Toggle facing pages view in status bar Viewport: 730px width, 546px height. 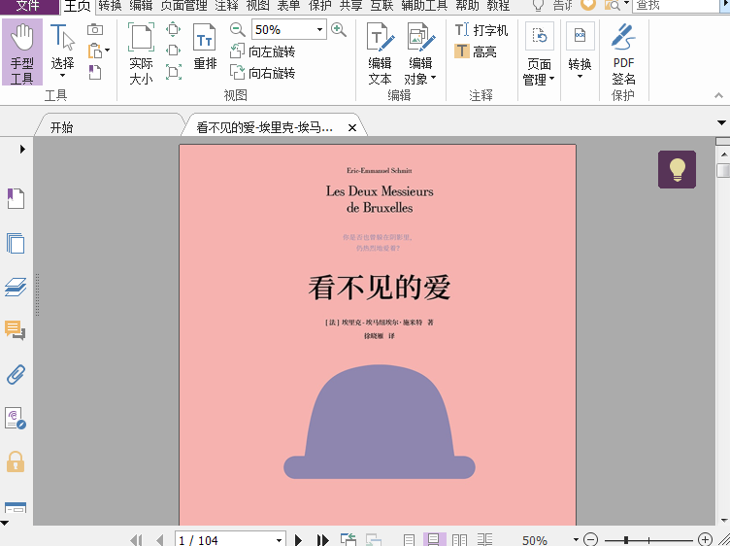pyautogui.click(x=459, y=540)
